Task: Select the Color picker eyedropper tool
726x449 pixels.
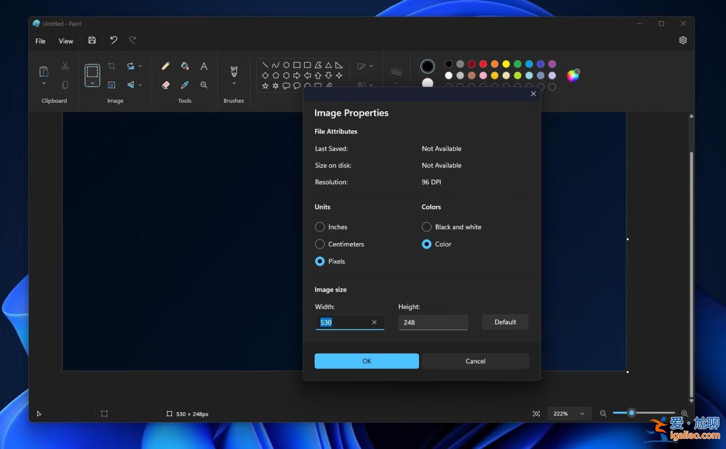Action: click(185, 85)
